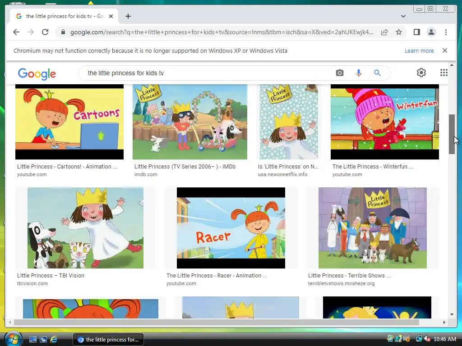Click the usa.newonnetflix.info source text

point(282,174)
